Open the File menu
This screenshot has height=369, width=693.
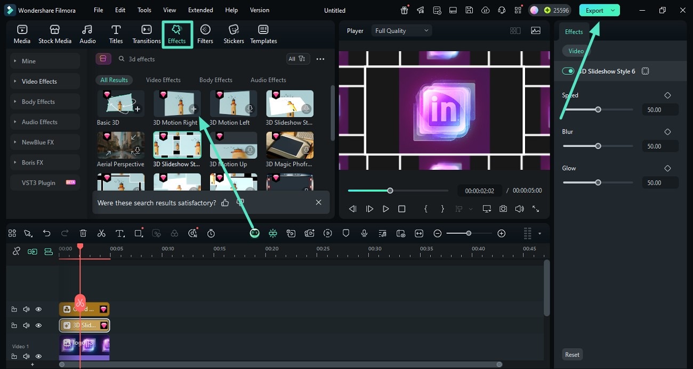99,10
